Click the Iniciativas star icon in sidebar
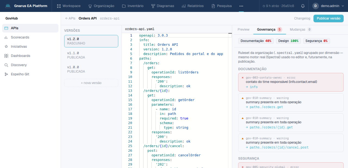This screenshot has width=348, height=168. point(6,47)
